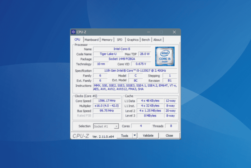Go to the SPD tab
Image resolution: width=251 pixels, height=168 pixels.
[x=119, y=40]
